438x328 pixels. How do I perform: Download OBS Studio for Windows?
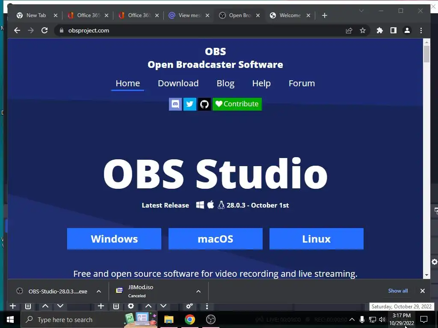pyautogui.click(x=114, y=239)
